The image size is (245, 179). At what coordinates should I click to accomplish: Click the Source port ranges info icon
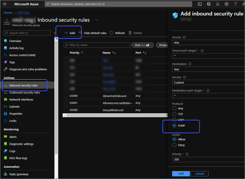pos(202,50)
